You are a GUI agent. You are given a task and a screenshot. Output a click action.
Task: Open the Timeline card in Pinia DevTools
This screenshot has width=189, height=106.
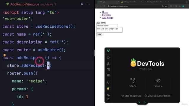158,83
